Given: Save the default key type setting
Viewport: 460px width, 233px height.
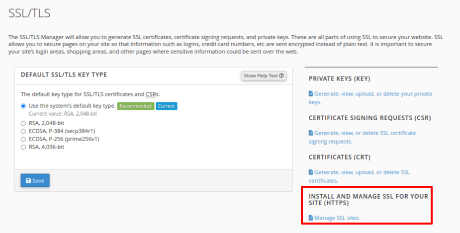Looking at the screenshot, I should [x=35, y=181].
